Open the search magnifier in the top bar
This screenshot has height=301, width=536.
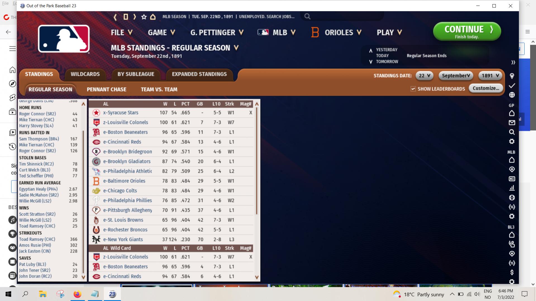point(307,16)
